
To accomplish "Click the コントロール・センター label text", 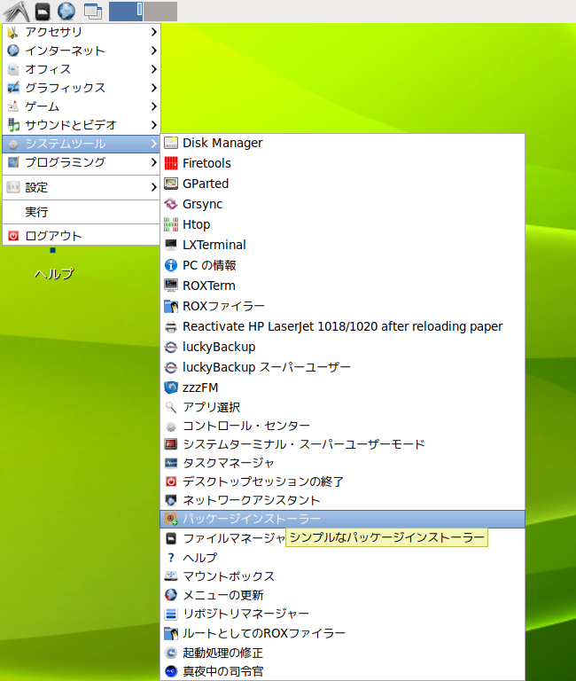I will (246, 426).
